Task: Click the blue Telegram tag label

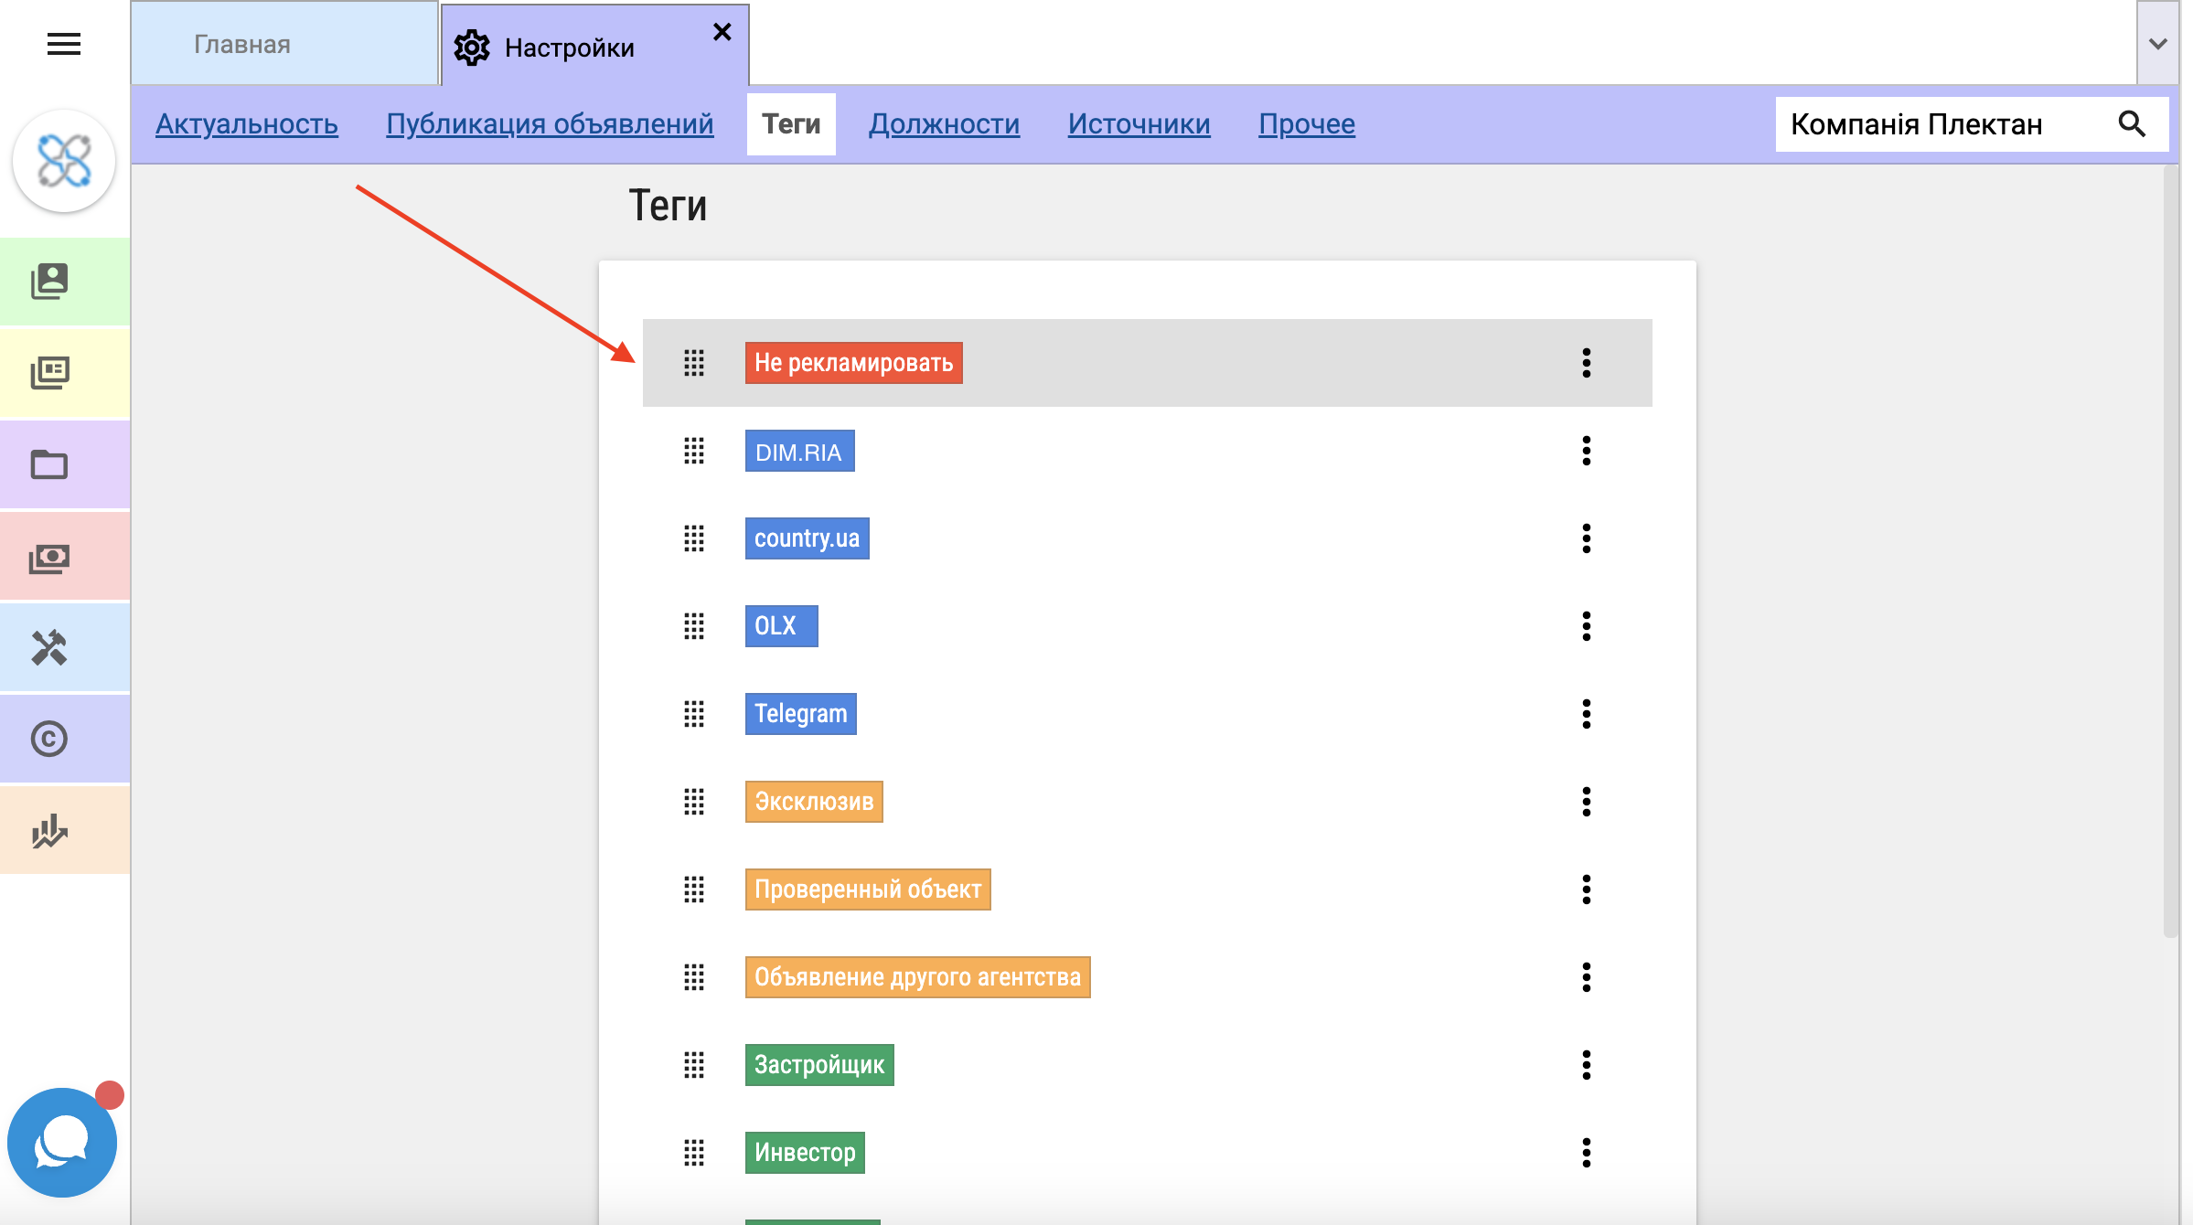Action: click(801, 714)
